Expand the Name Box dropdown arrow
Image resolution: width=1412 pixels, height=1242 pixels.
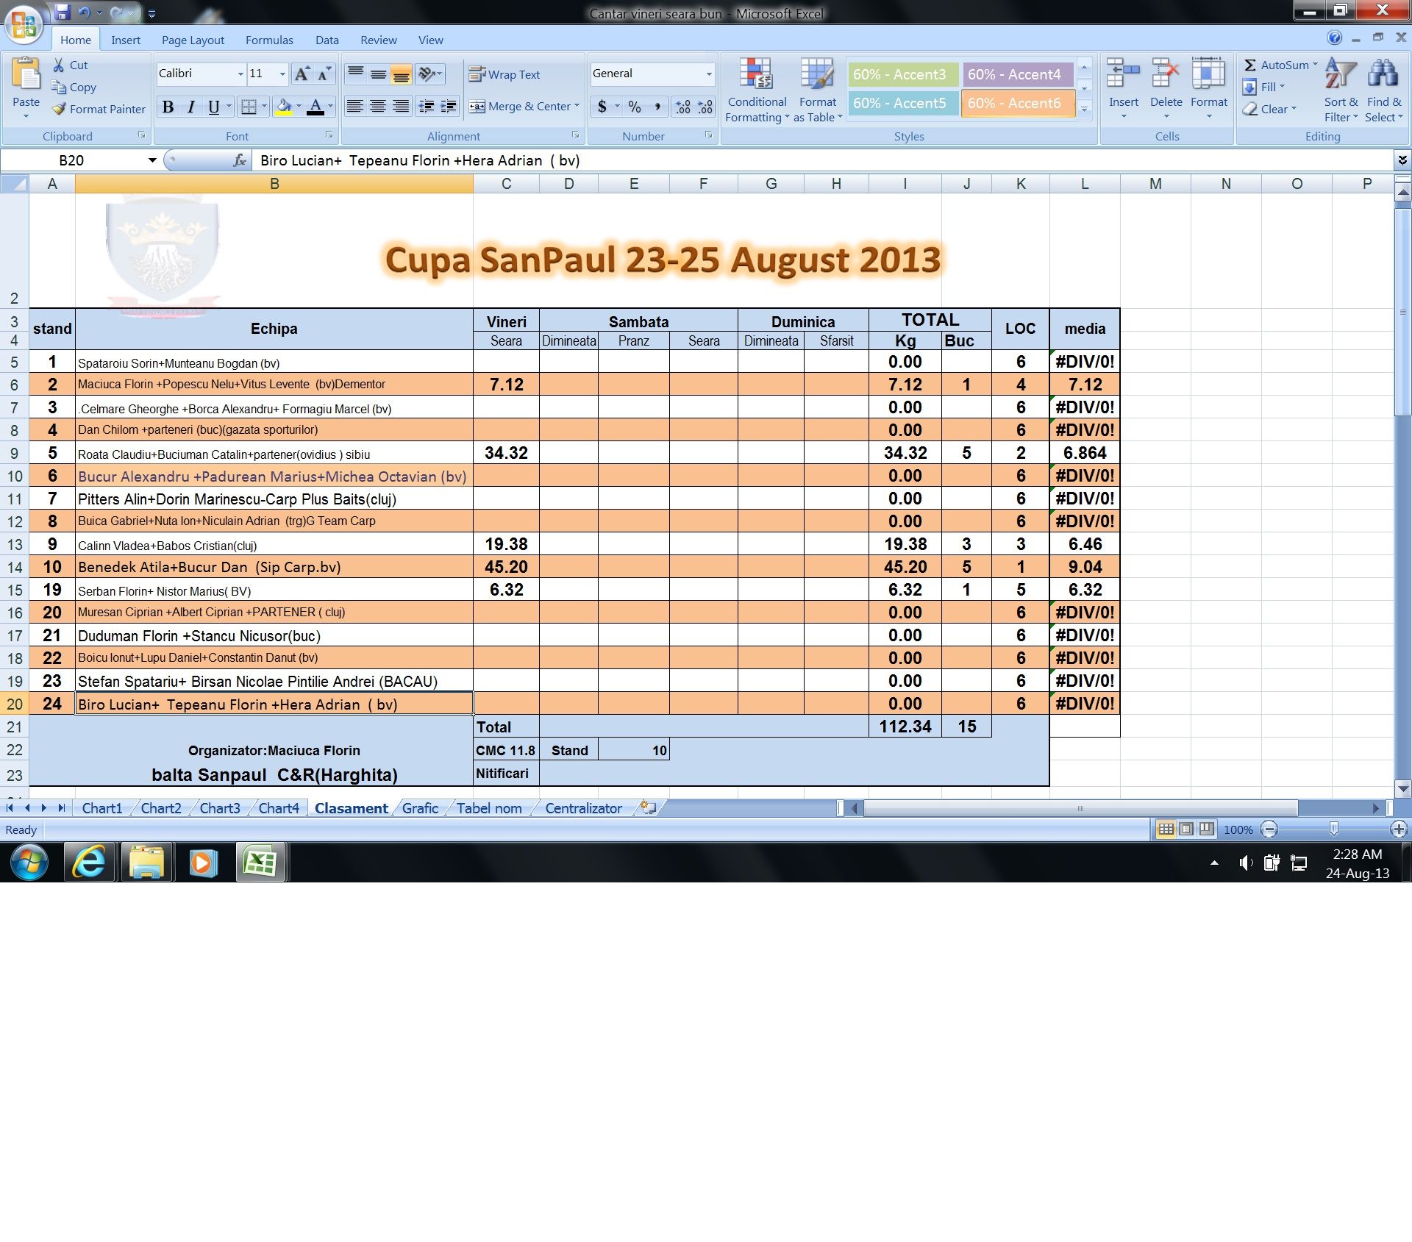point(152,160)
